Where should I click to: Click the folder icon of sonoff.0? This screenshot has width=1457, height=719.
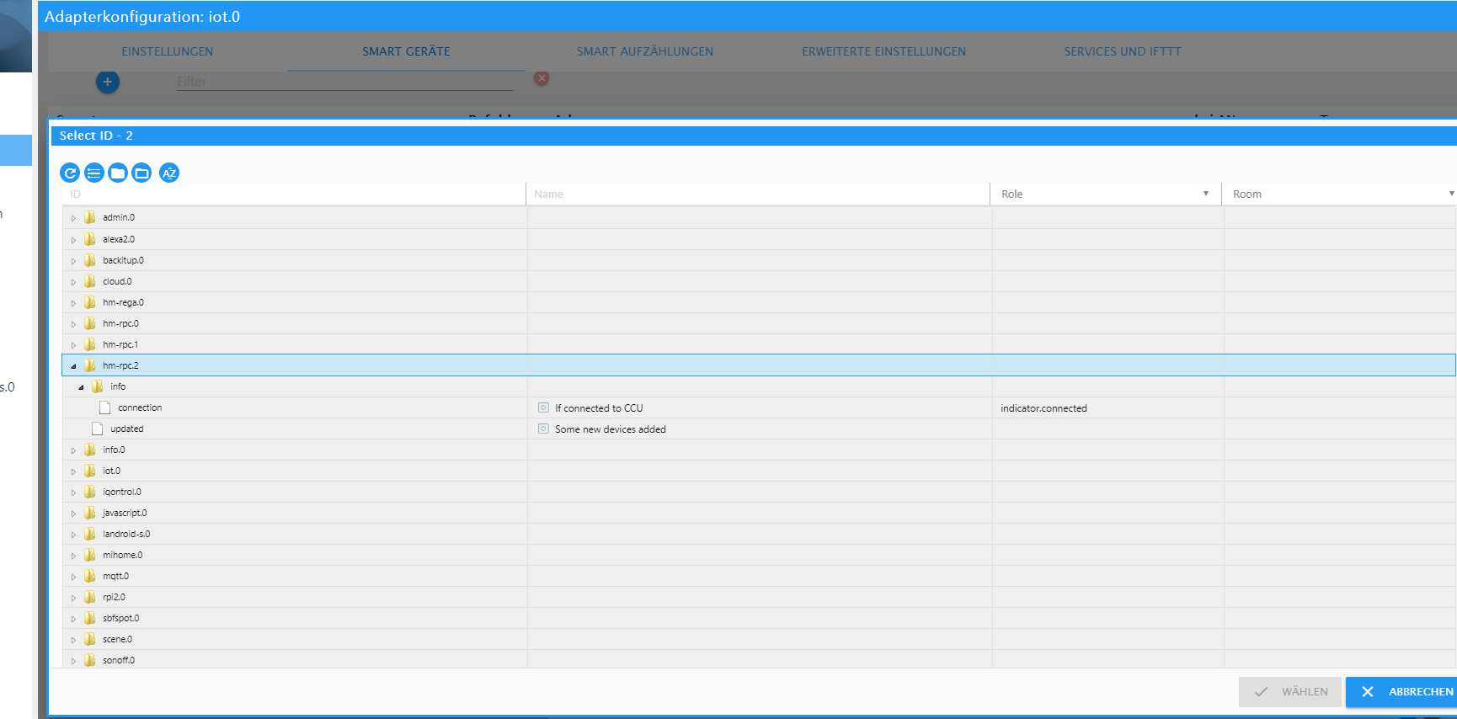pos(90,660)
